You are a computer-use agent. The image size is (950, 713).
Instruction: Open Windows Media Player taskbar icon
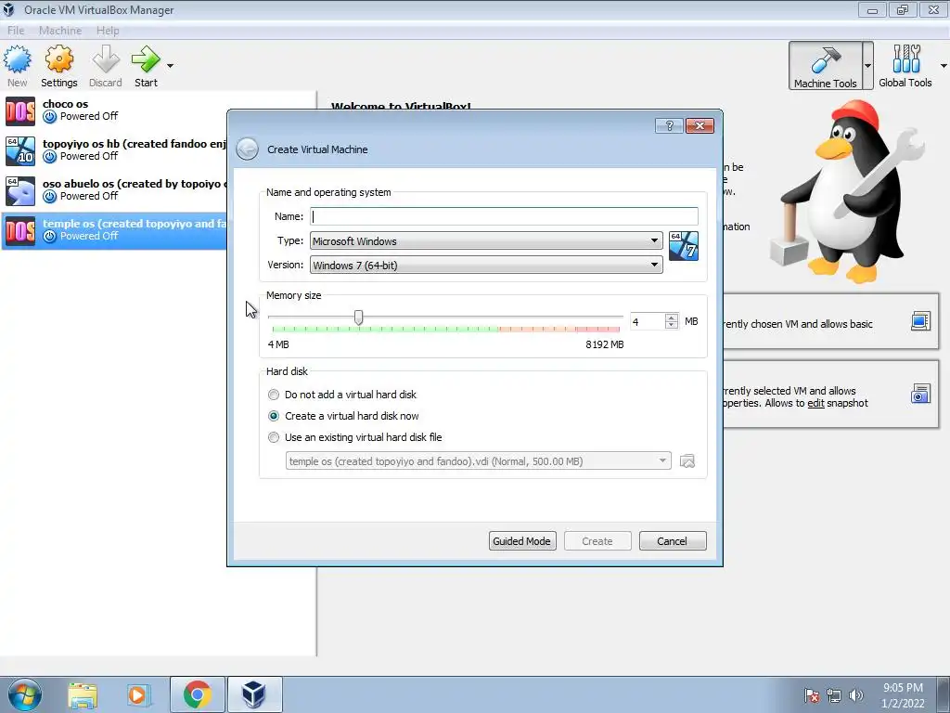[x=137, y=695]
